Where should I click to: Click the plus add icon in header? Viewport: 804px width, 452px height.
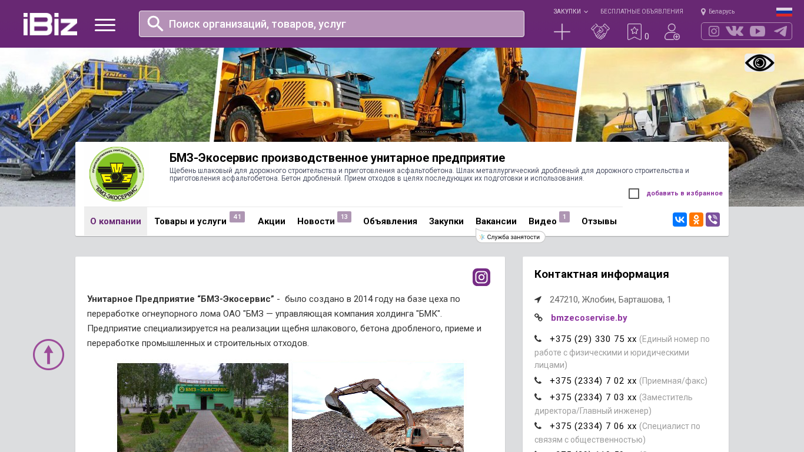coord(562,32)
